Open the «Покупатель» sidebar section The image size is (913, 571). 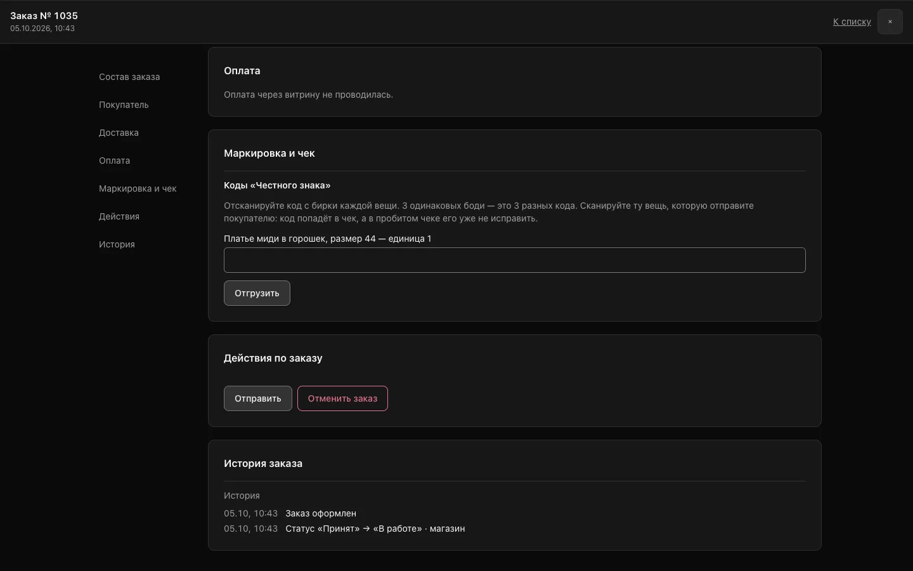pyautogui.click(x=124, y=105)
